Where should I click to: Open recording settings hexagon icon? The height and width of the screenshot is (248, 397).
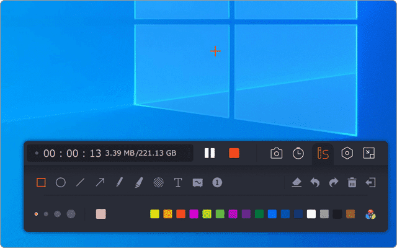click(x=347, y=153)
